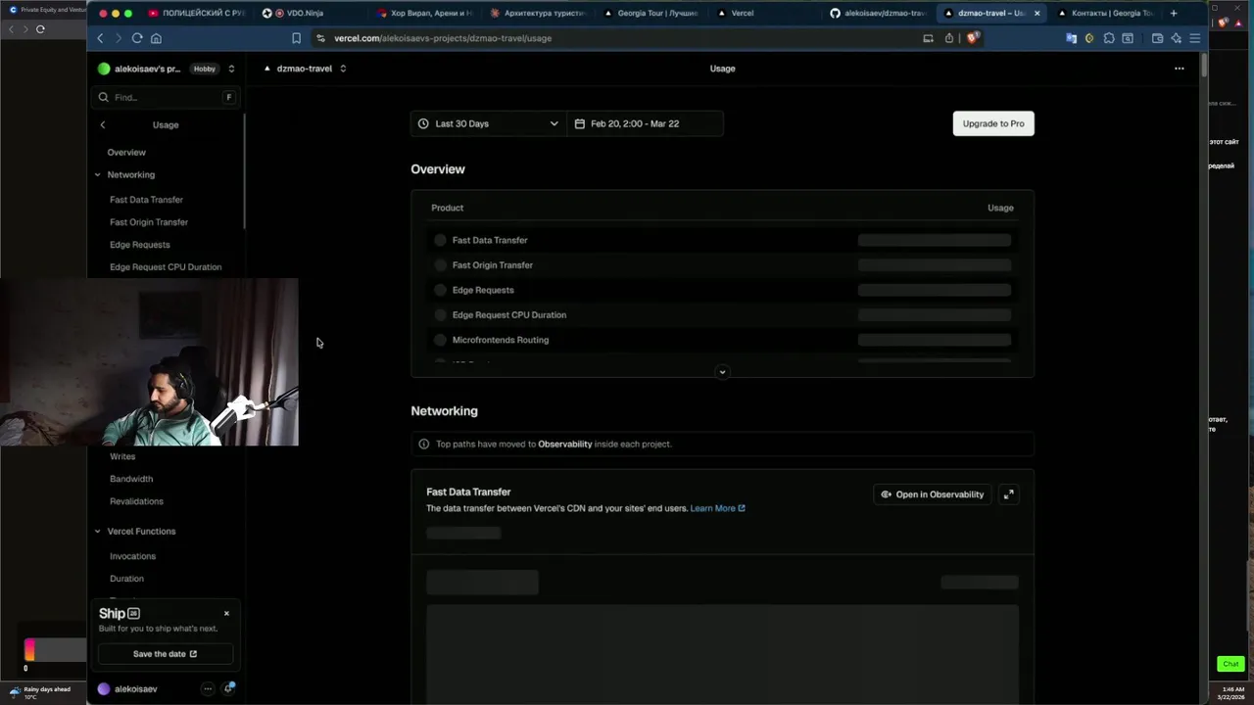Expand the Fast Data Transfer chart fullscreen

(1008, 494)
